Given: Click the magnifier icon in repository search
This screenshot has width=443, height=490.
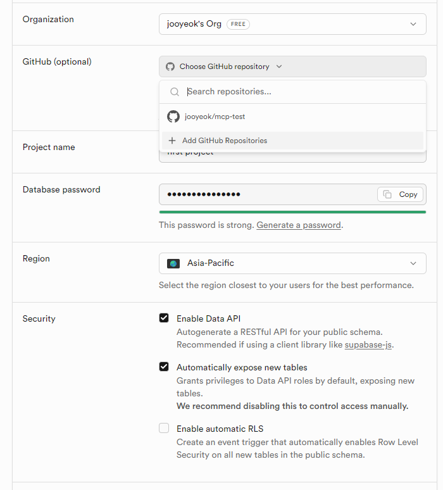Looking at the screenshot, I should tap(175, 92).
